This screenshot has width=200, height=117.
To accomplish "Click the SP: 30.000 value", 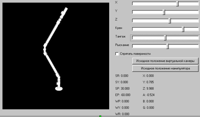I will point(122,88).
